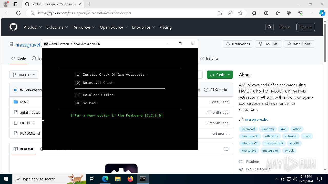328x184 pixels.
Task: Add page to favorites star
Action: click(240, 13)
